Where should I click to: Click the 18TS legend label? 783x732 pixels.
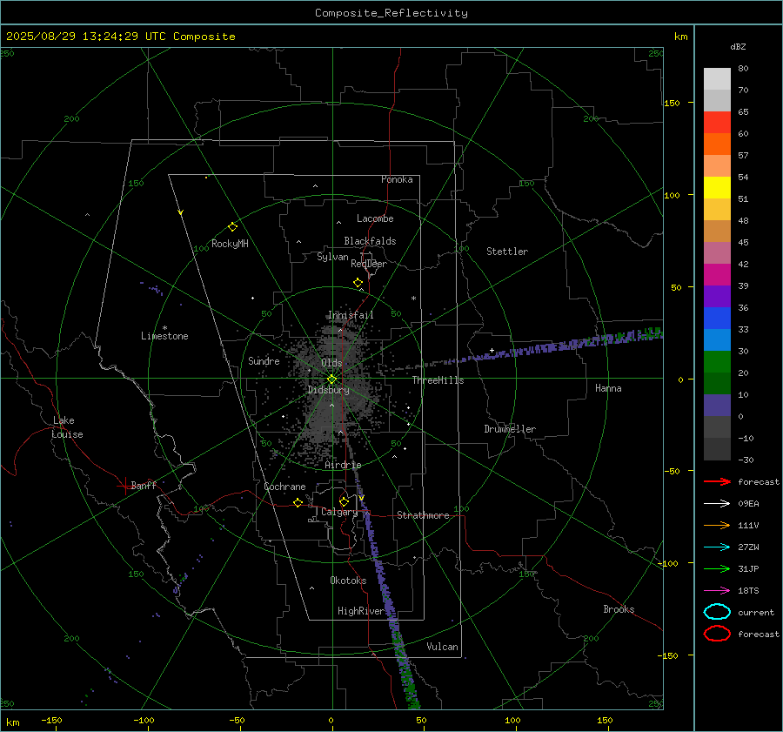[x=748, y=591]
